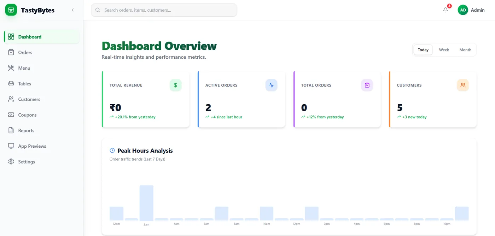
Task: Open the Admin account name
Action: 478,10
